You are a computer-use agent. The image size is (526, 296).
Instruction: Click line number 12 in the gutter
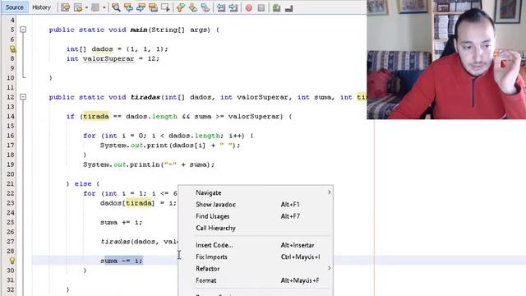pyautogui.click(x=11, y=97)
